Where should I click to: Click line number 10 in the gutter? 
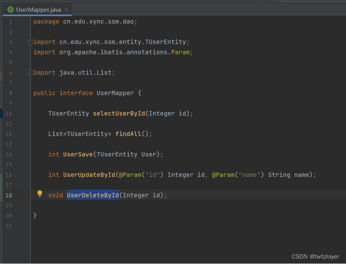9,113
